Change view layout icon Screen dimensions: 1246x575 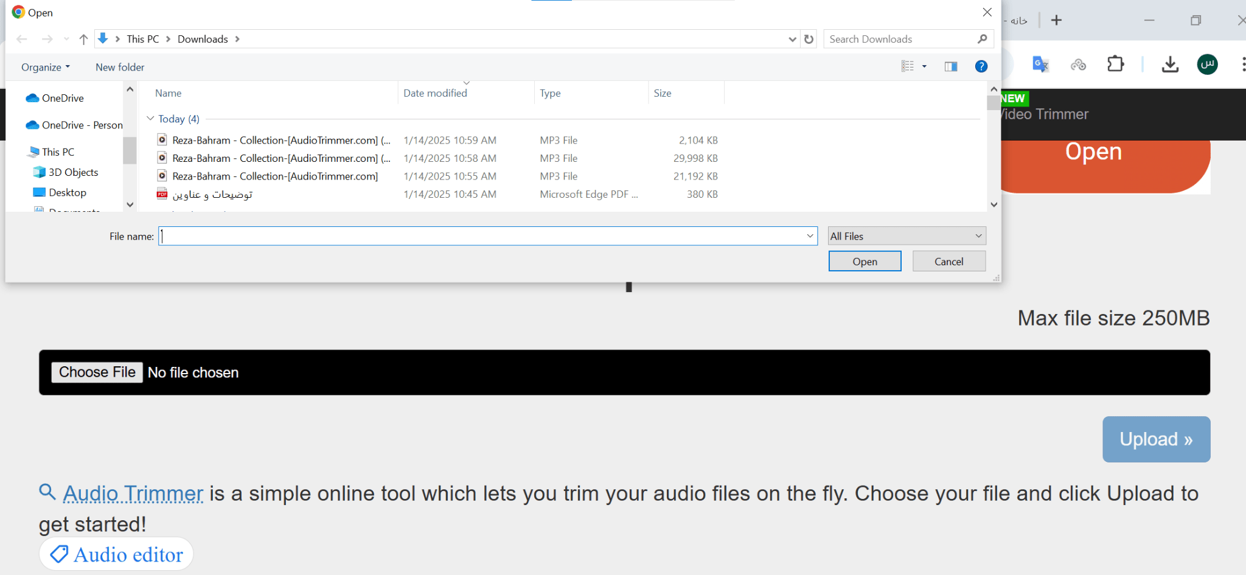908,66
